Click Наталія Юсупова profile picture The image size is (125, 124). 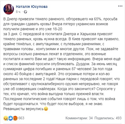[9, 9]
